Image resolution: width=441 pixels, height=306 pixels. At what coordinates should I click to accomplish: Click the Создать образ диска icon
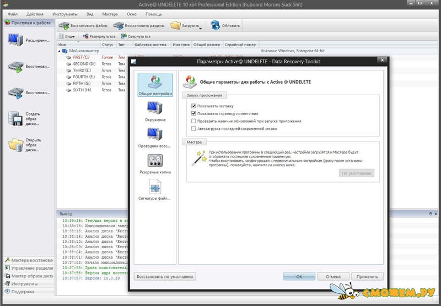coord(15,118)
